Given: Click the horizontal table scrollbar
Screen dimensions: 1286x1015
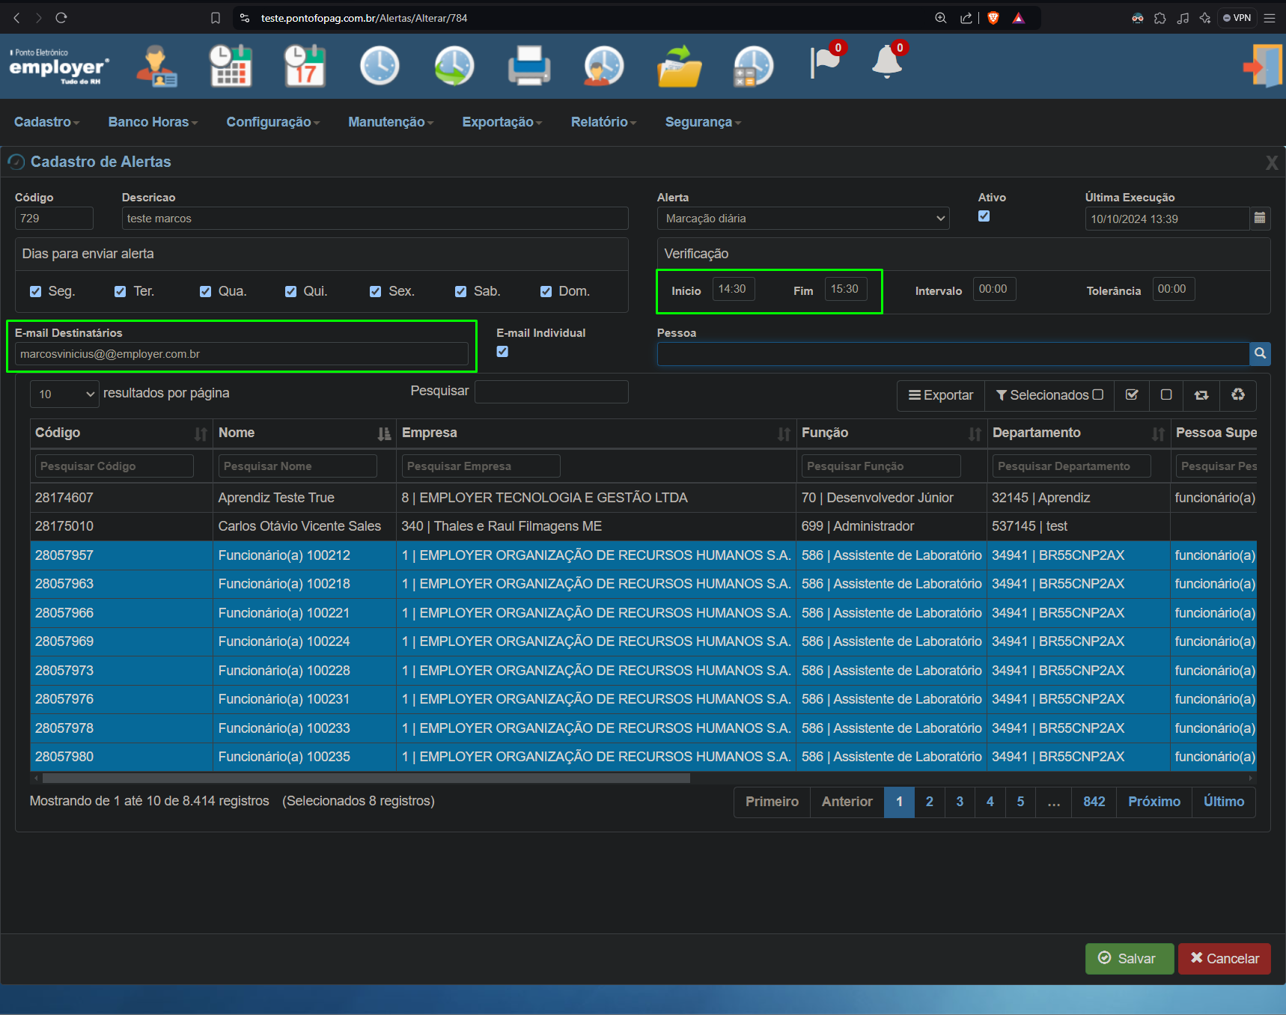Looking at the screenshot, I should coord(366,778).
